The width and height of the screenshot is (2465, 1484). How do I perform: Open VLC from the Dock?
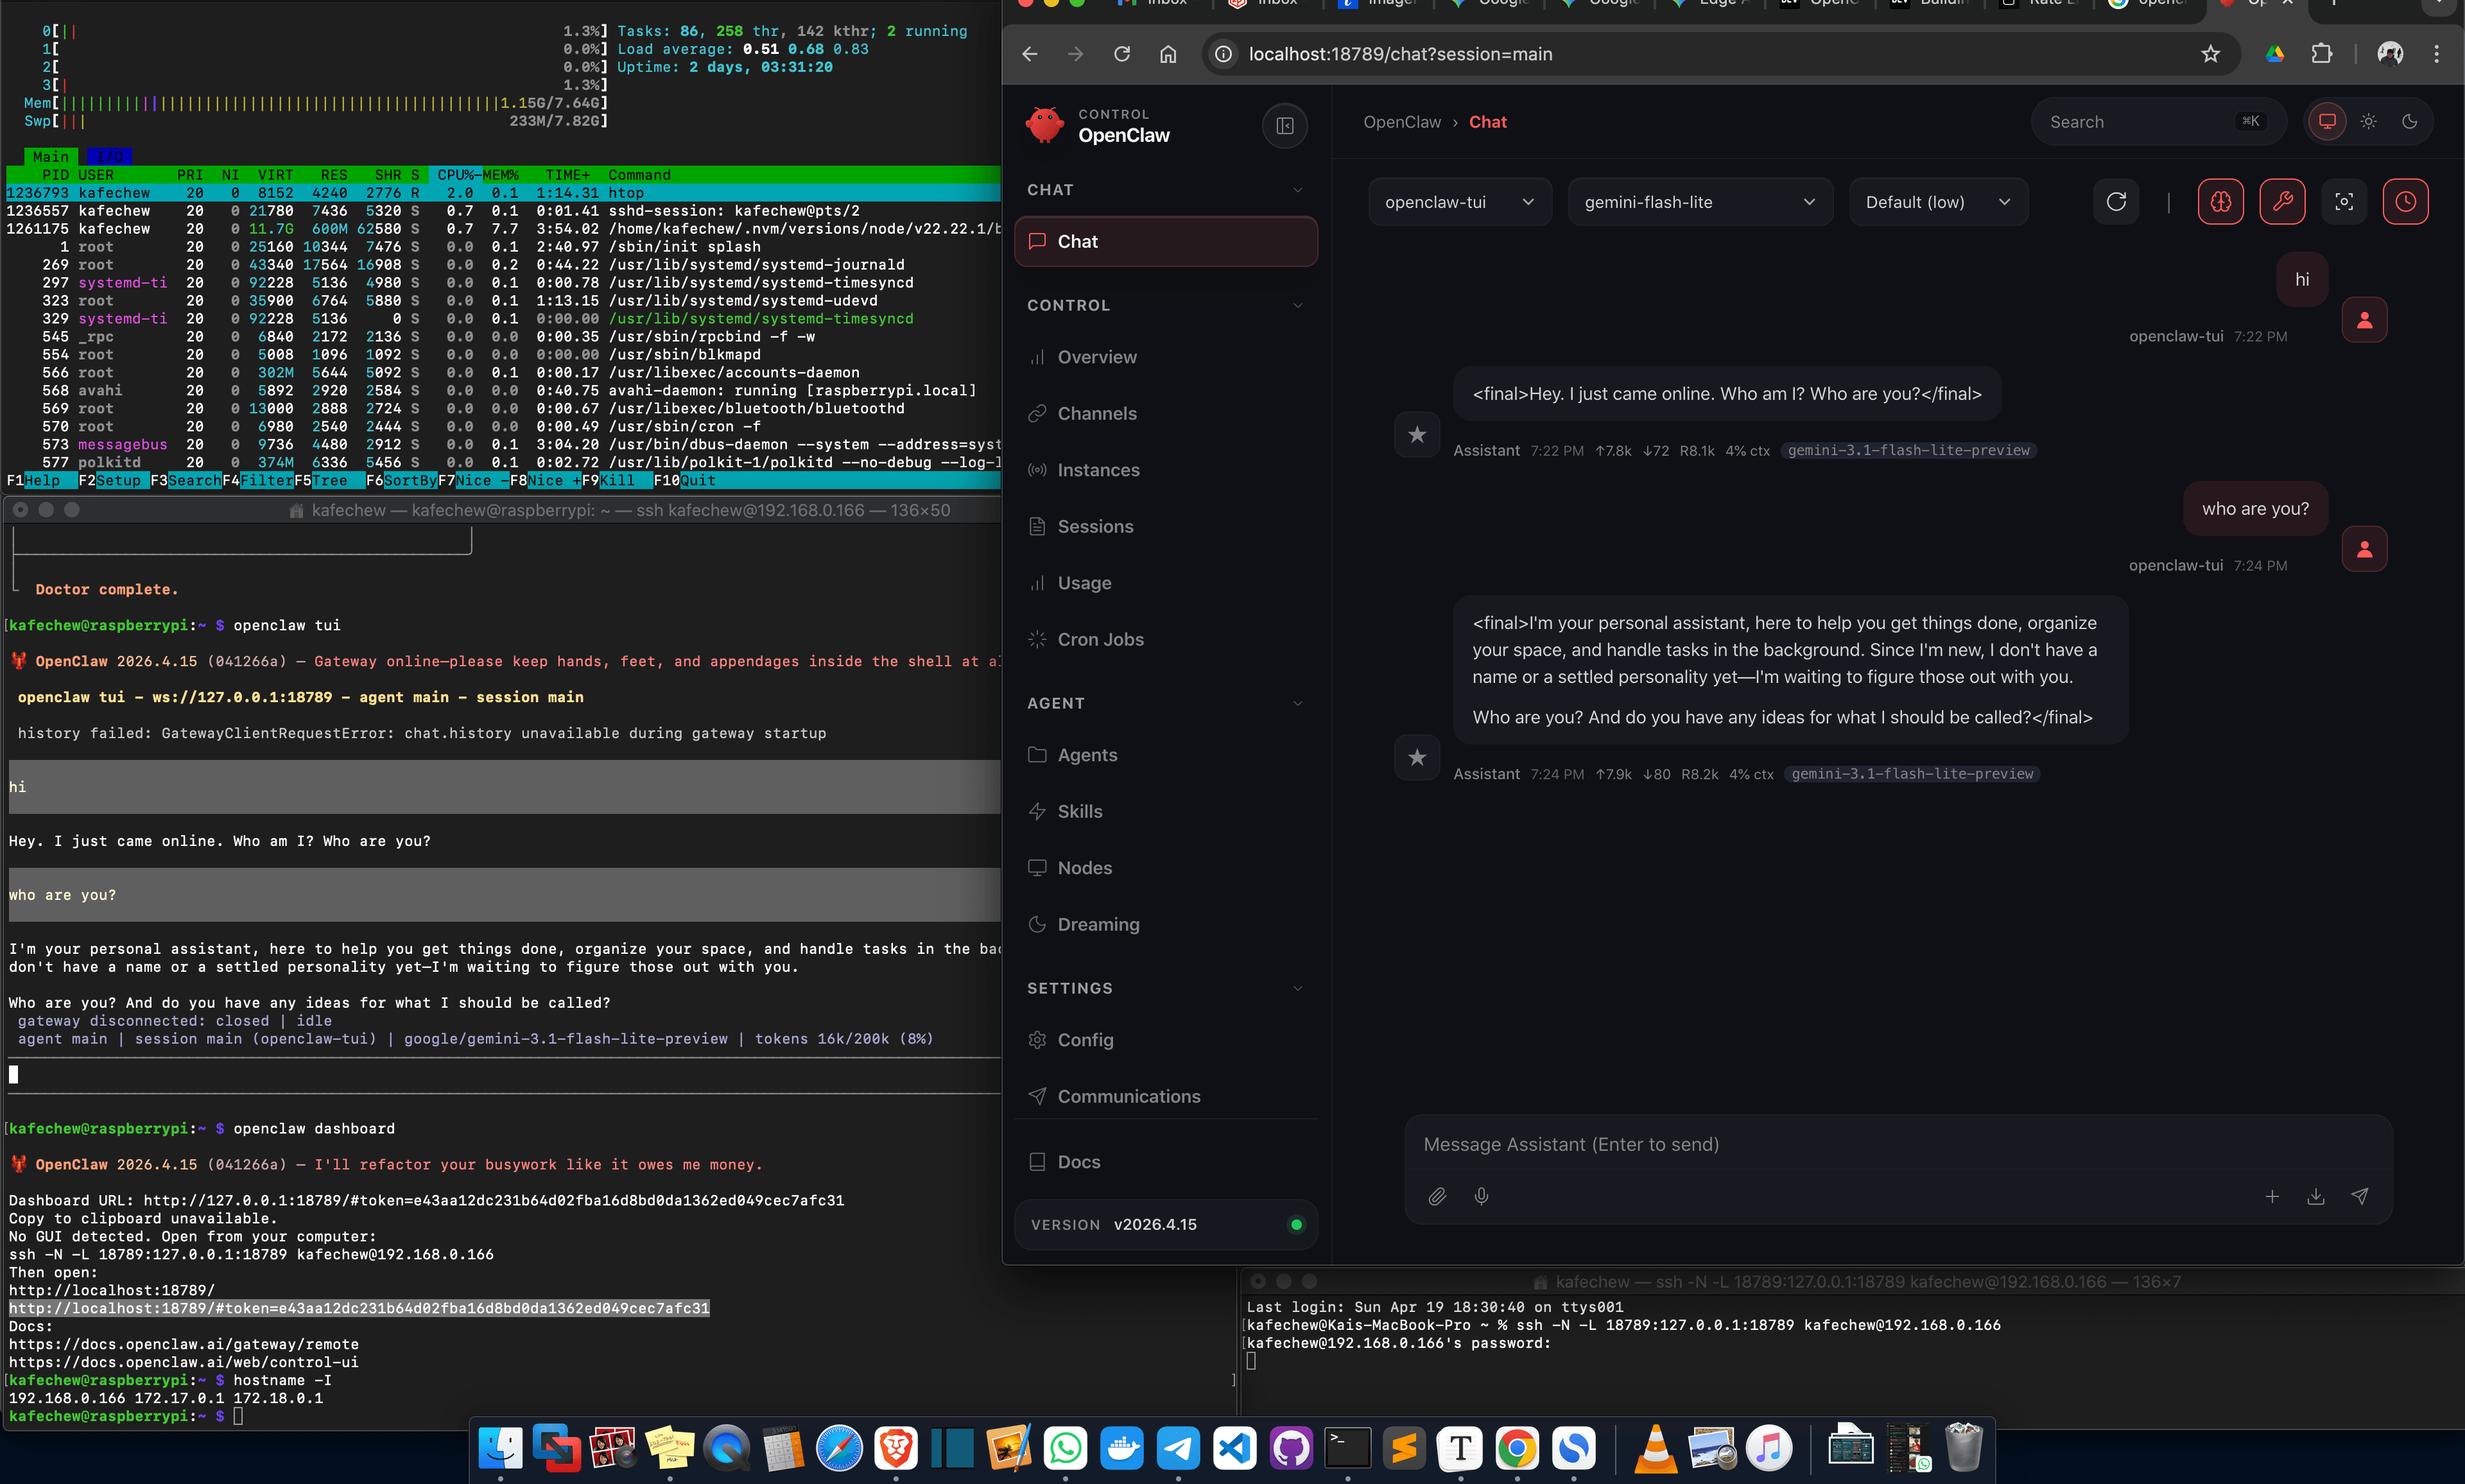(x=1656, y=1448)
